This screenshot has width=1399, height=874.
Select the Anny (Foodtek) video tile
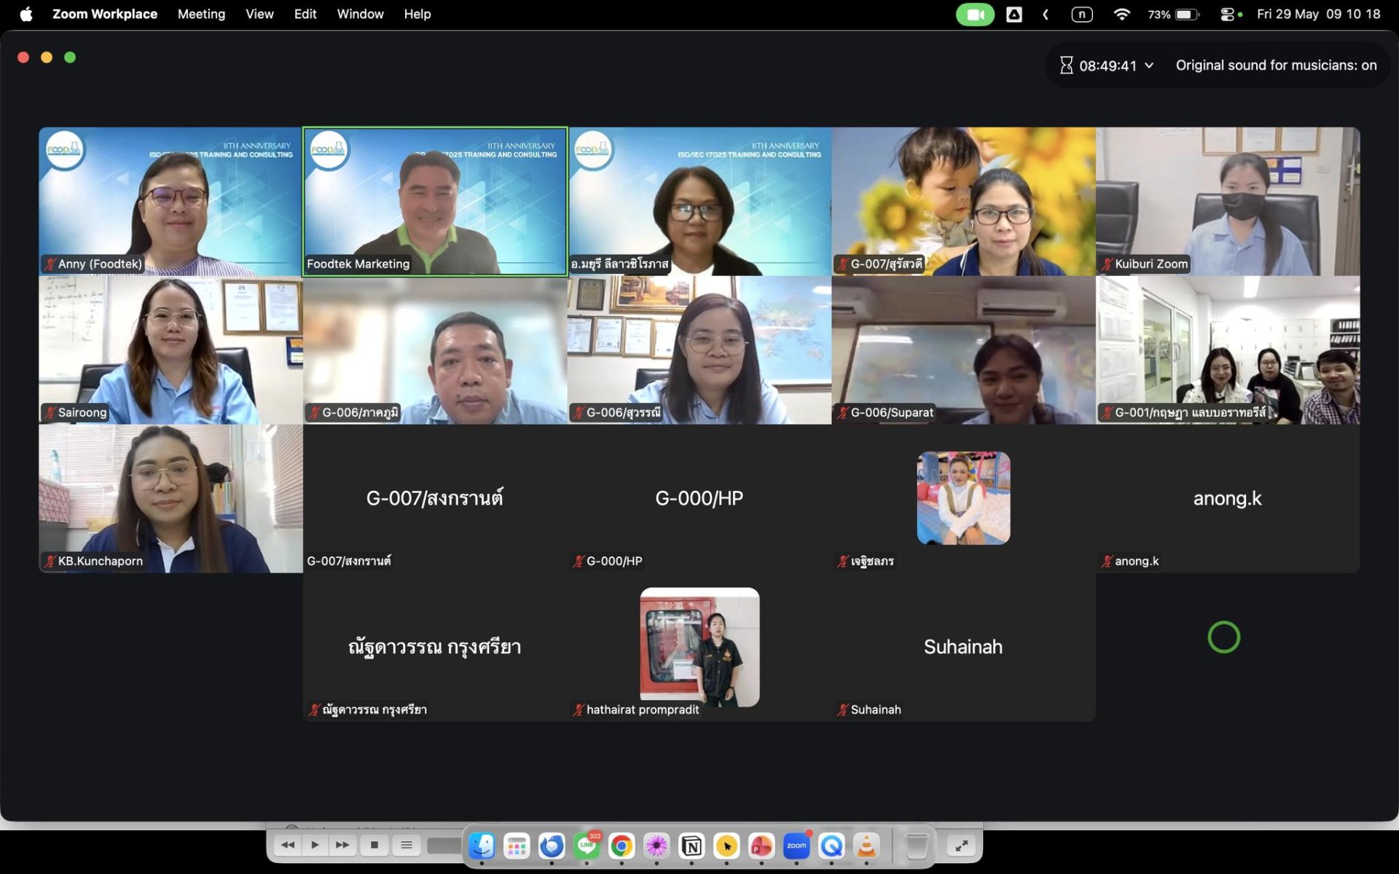click(171, 202)
